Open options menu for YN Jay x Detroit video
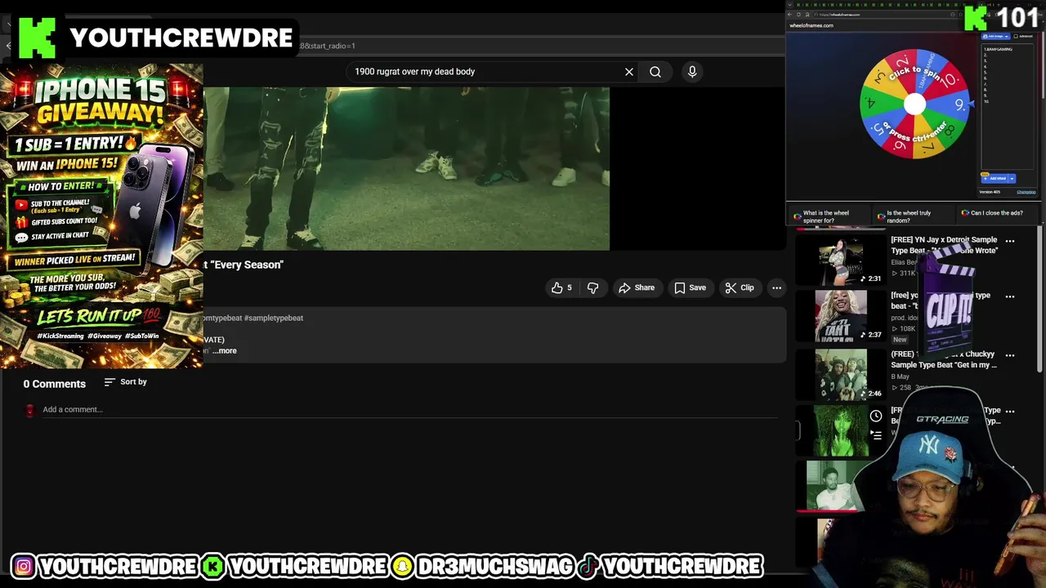This screenshot has width=1046, height=588. pyautogui.click(x=1010, y=241)
